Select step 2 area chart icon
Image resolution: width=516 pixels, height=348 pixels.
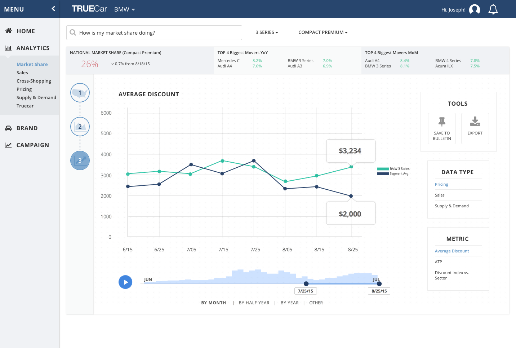(x=80, y=127)
